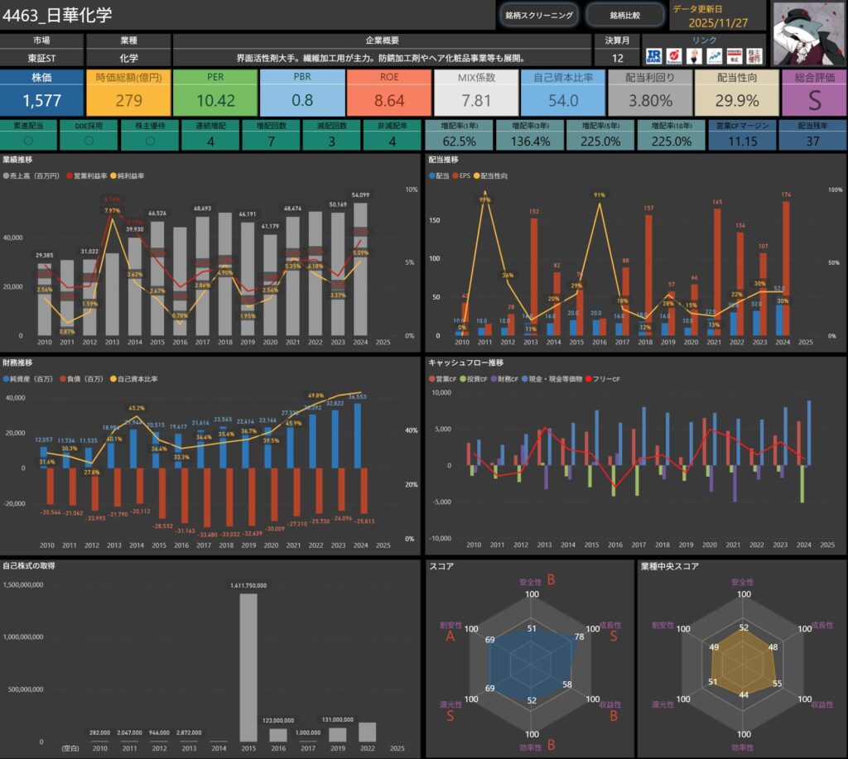This screenshot has width=848, height=759.
Task: Click the DOE採用 circle indicator
Action: 89,141
